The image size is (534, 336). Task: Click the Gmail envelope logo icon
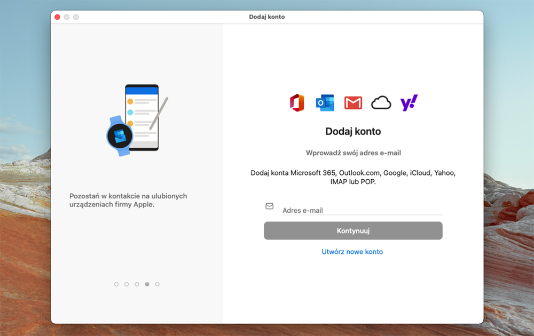(x=353, y=103)
